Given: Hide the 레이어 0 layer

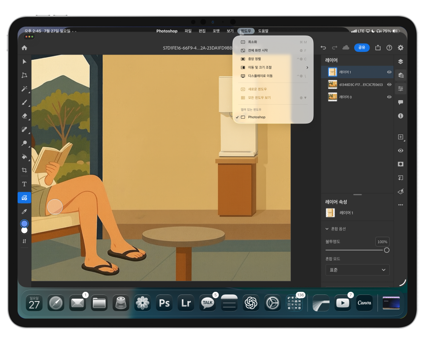Looking at the screenshot, I should coord(389,97).
